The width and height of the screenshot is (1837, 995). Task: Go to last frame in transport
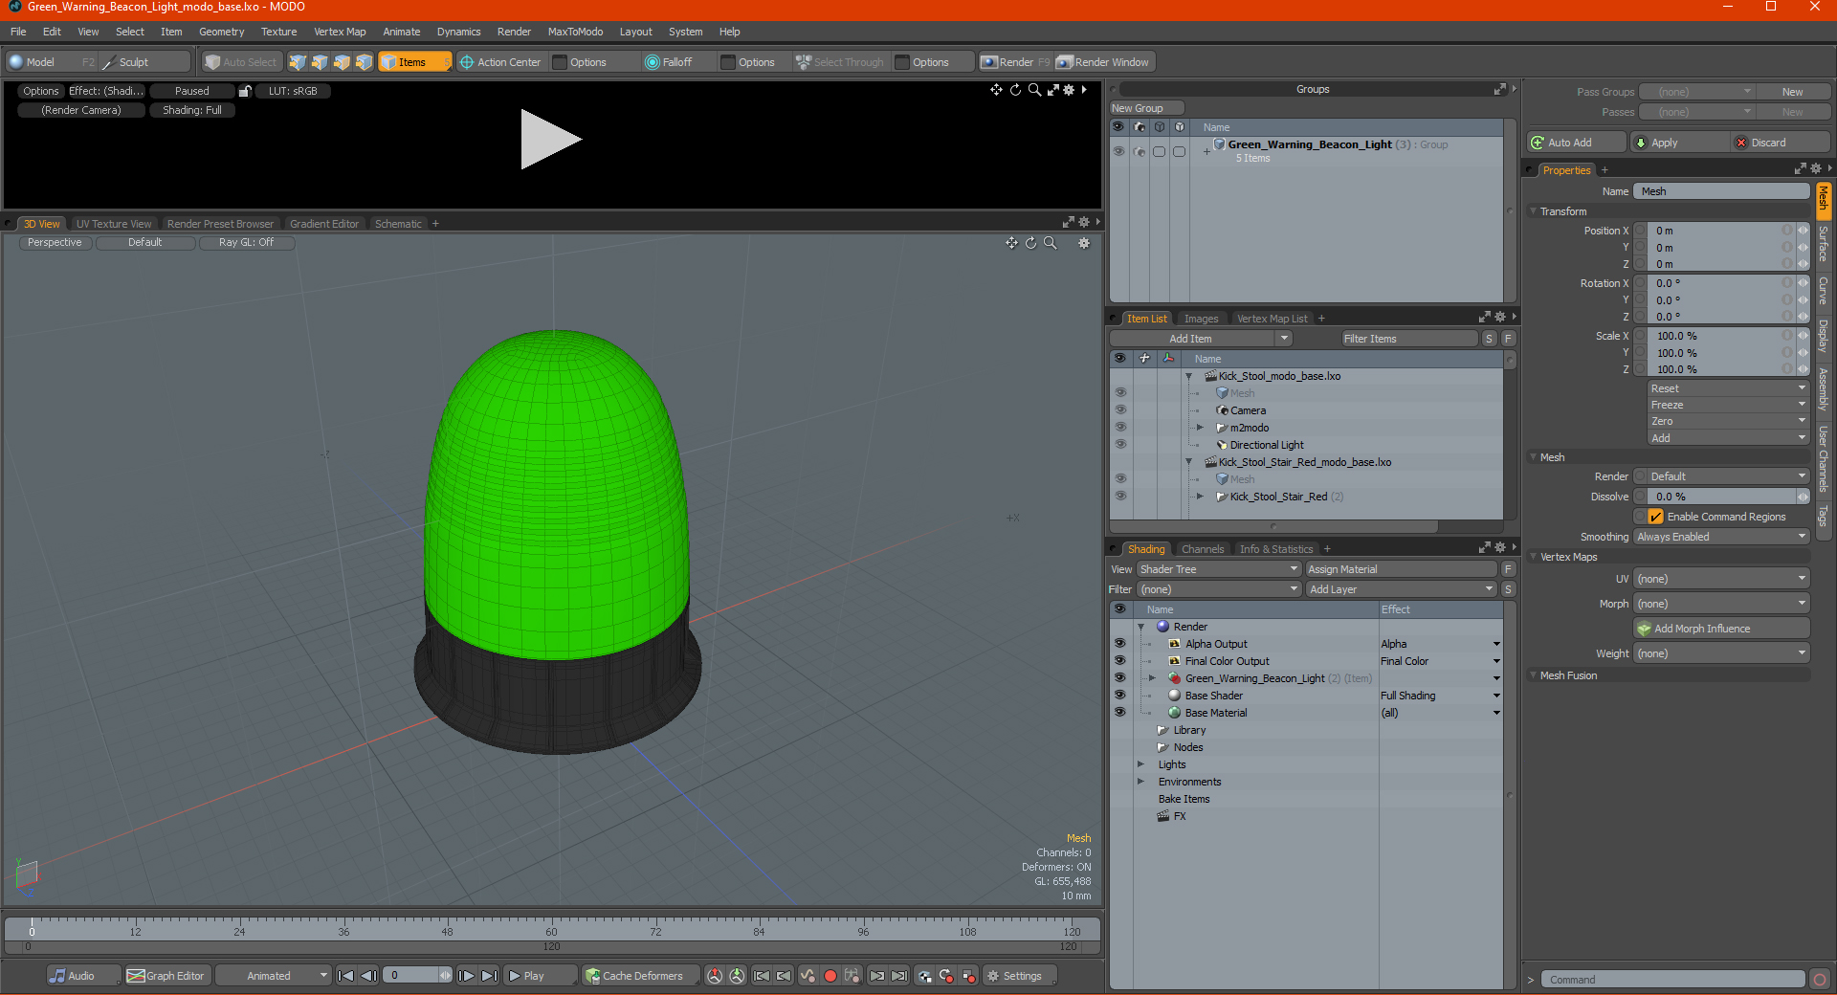[x=489, y=976]
